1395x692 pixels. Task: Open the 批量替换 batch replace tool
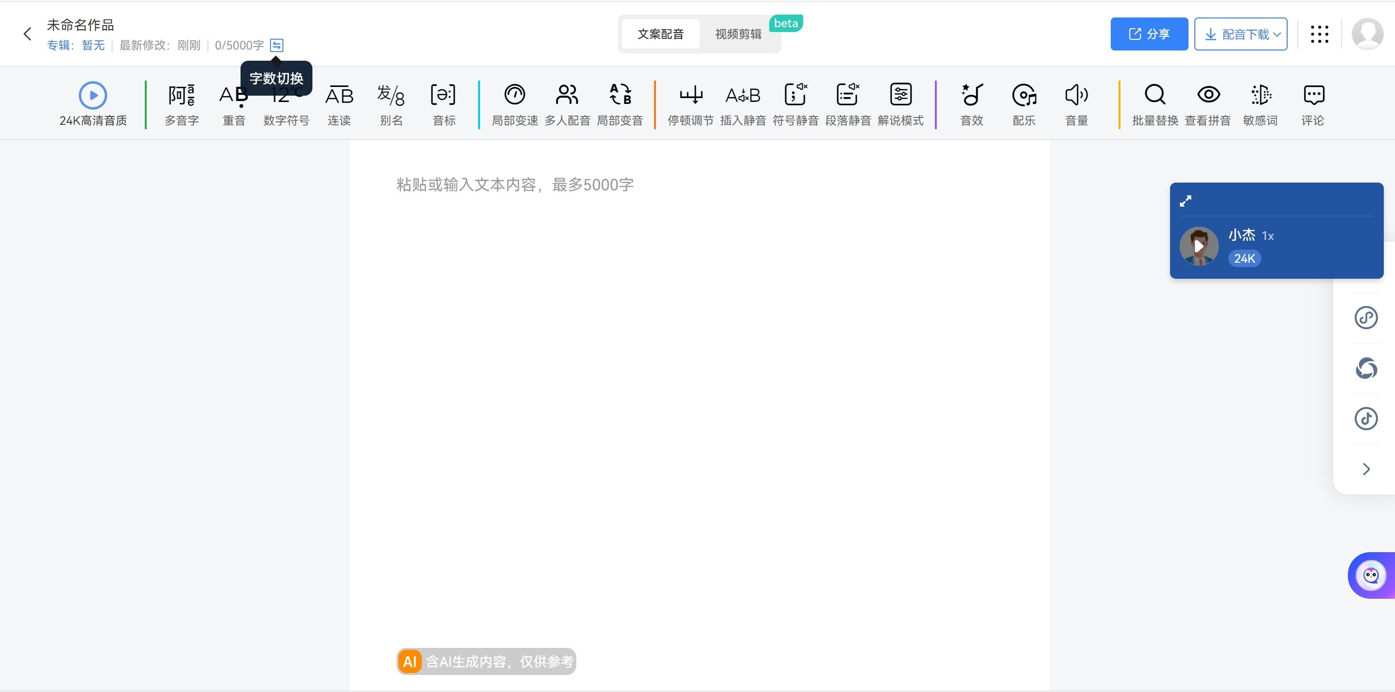coord(1154,104)
